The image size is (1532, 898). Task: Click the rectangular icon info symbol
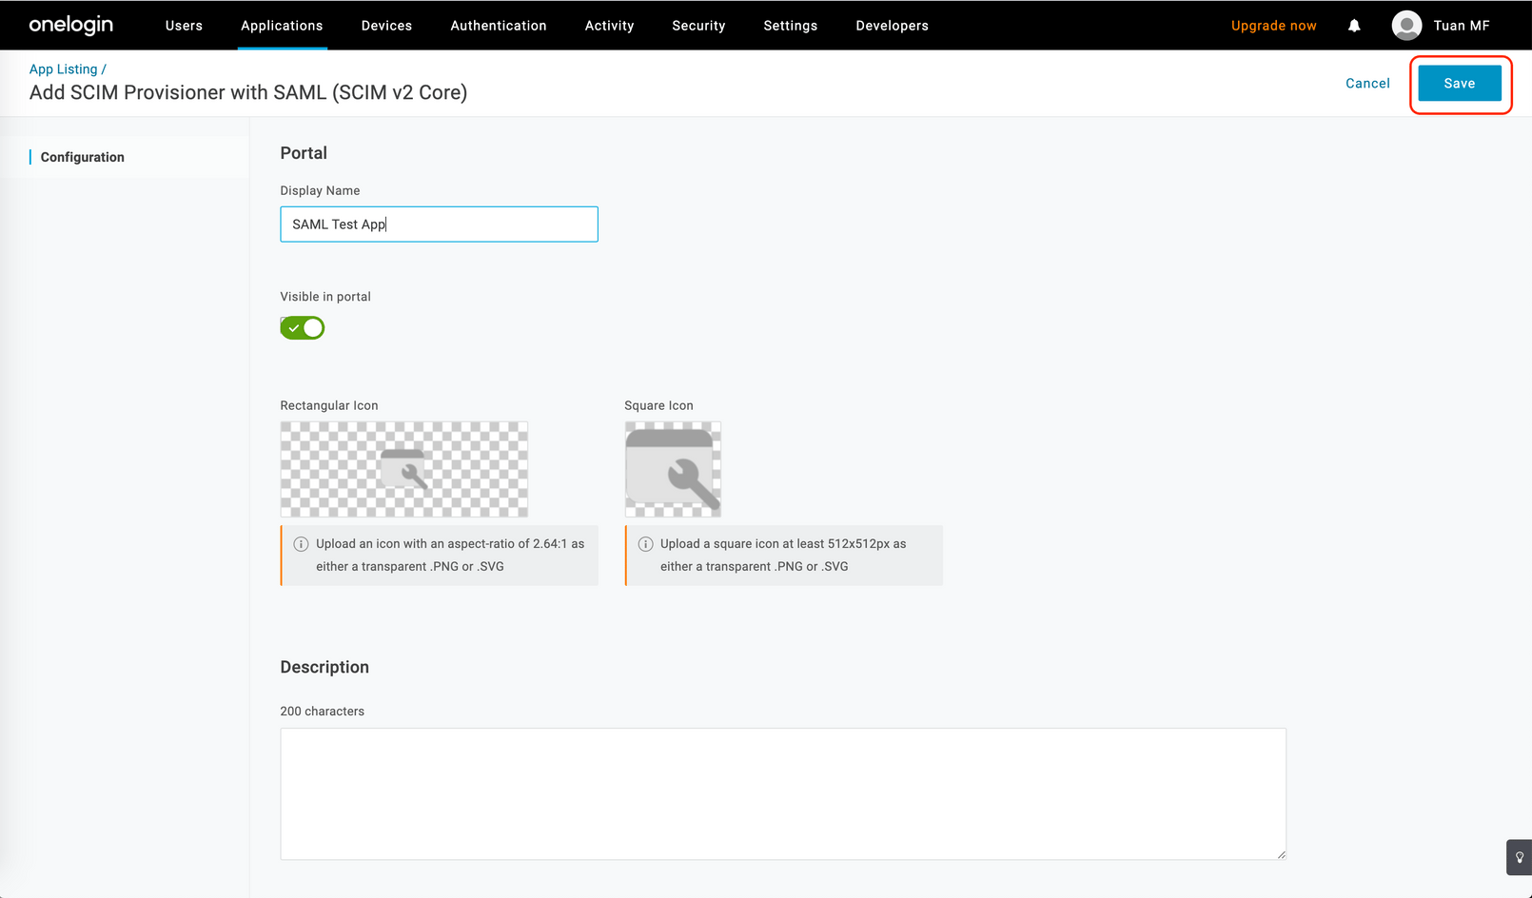click(301, 544)
